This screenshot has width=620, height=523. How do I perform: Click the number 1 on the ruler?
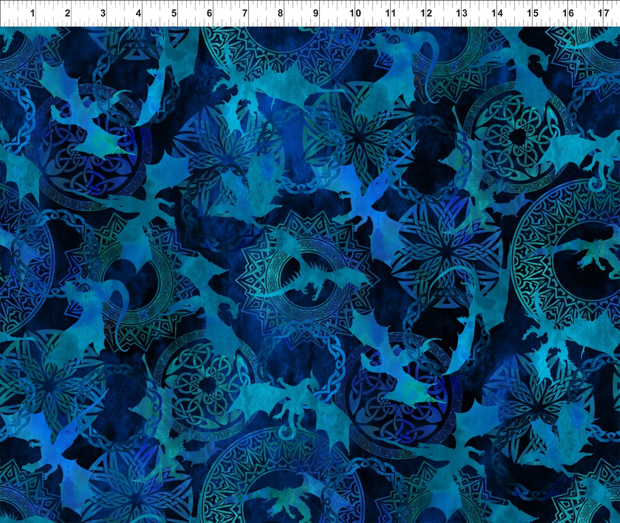coord(33,13)
